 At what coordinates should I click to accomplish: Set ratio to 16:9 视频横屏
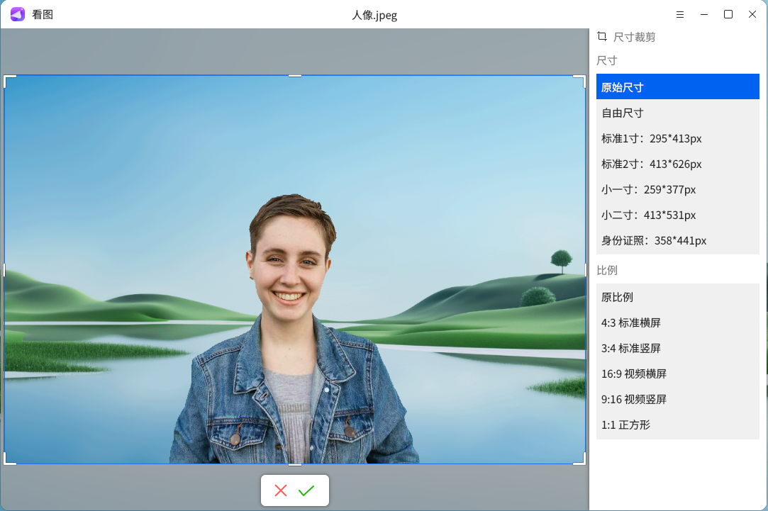[x=677, y=374]
